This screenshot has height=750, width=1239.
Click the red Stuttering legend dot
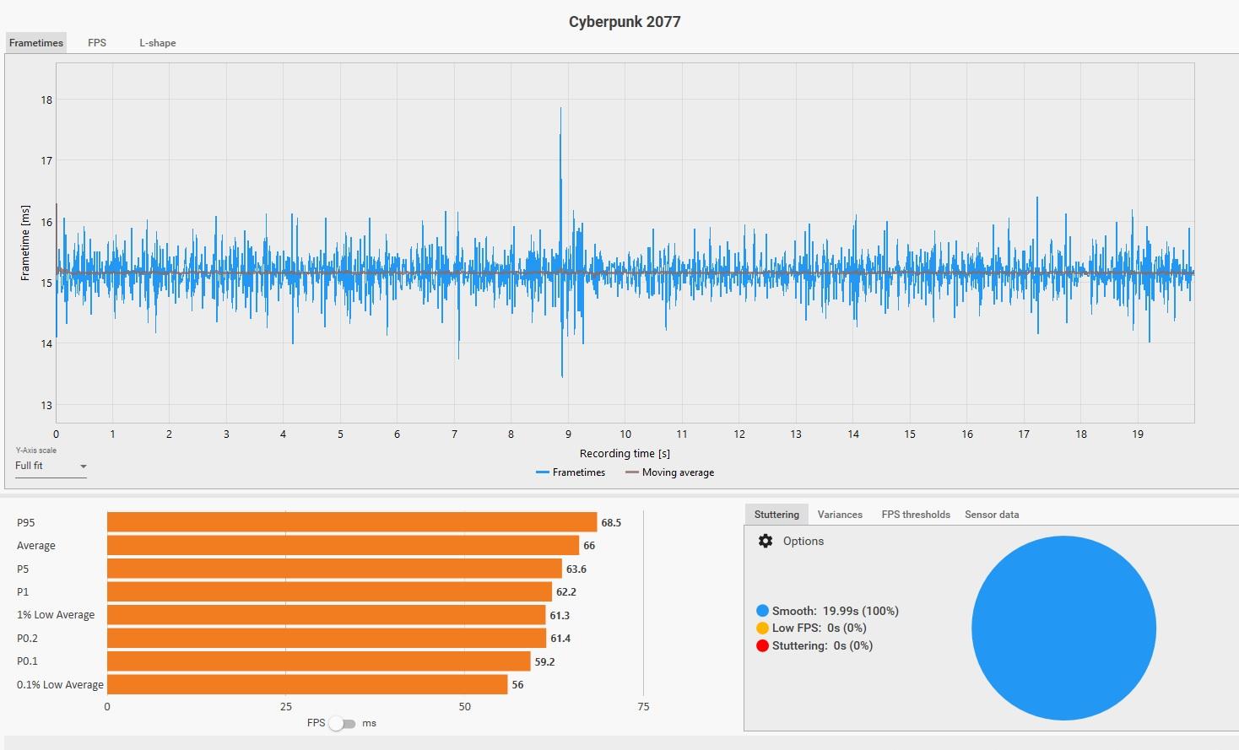[x=763, y=645]
